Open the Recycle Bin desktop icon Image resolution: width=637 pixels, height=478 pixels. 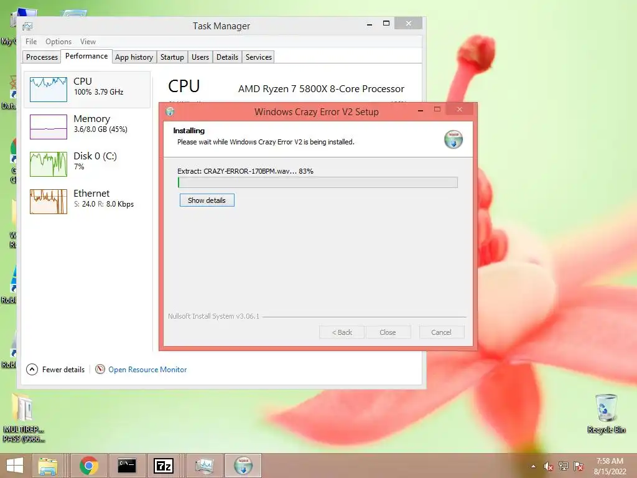tap(606, 414)
